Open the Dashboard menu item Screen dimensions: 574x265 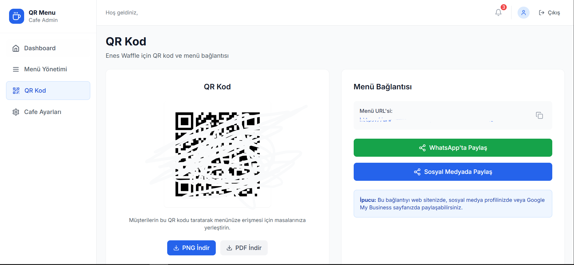[48, 48]
